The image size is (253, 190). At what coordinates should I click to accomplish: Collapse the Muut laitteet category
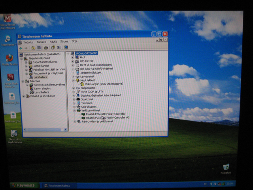point(73,80)
